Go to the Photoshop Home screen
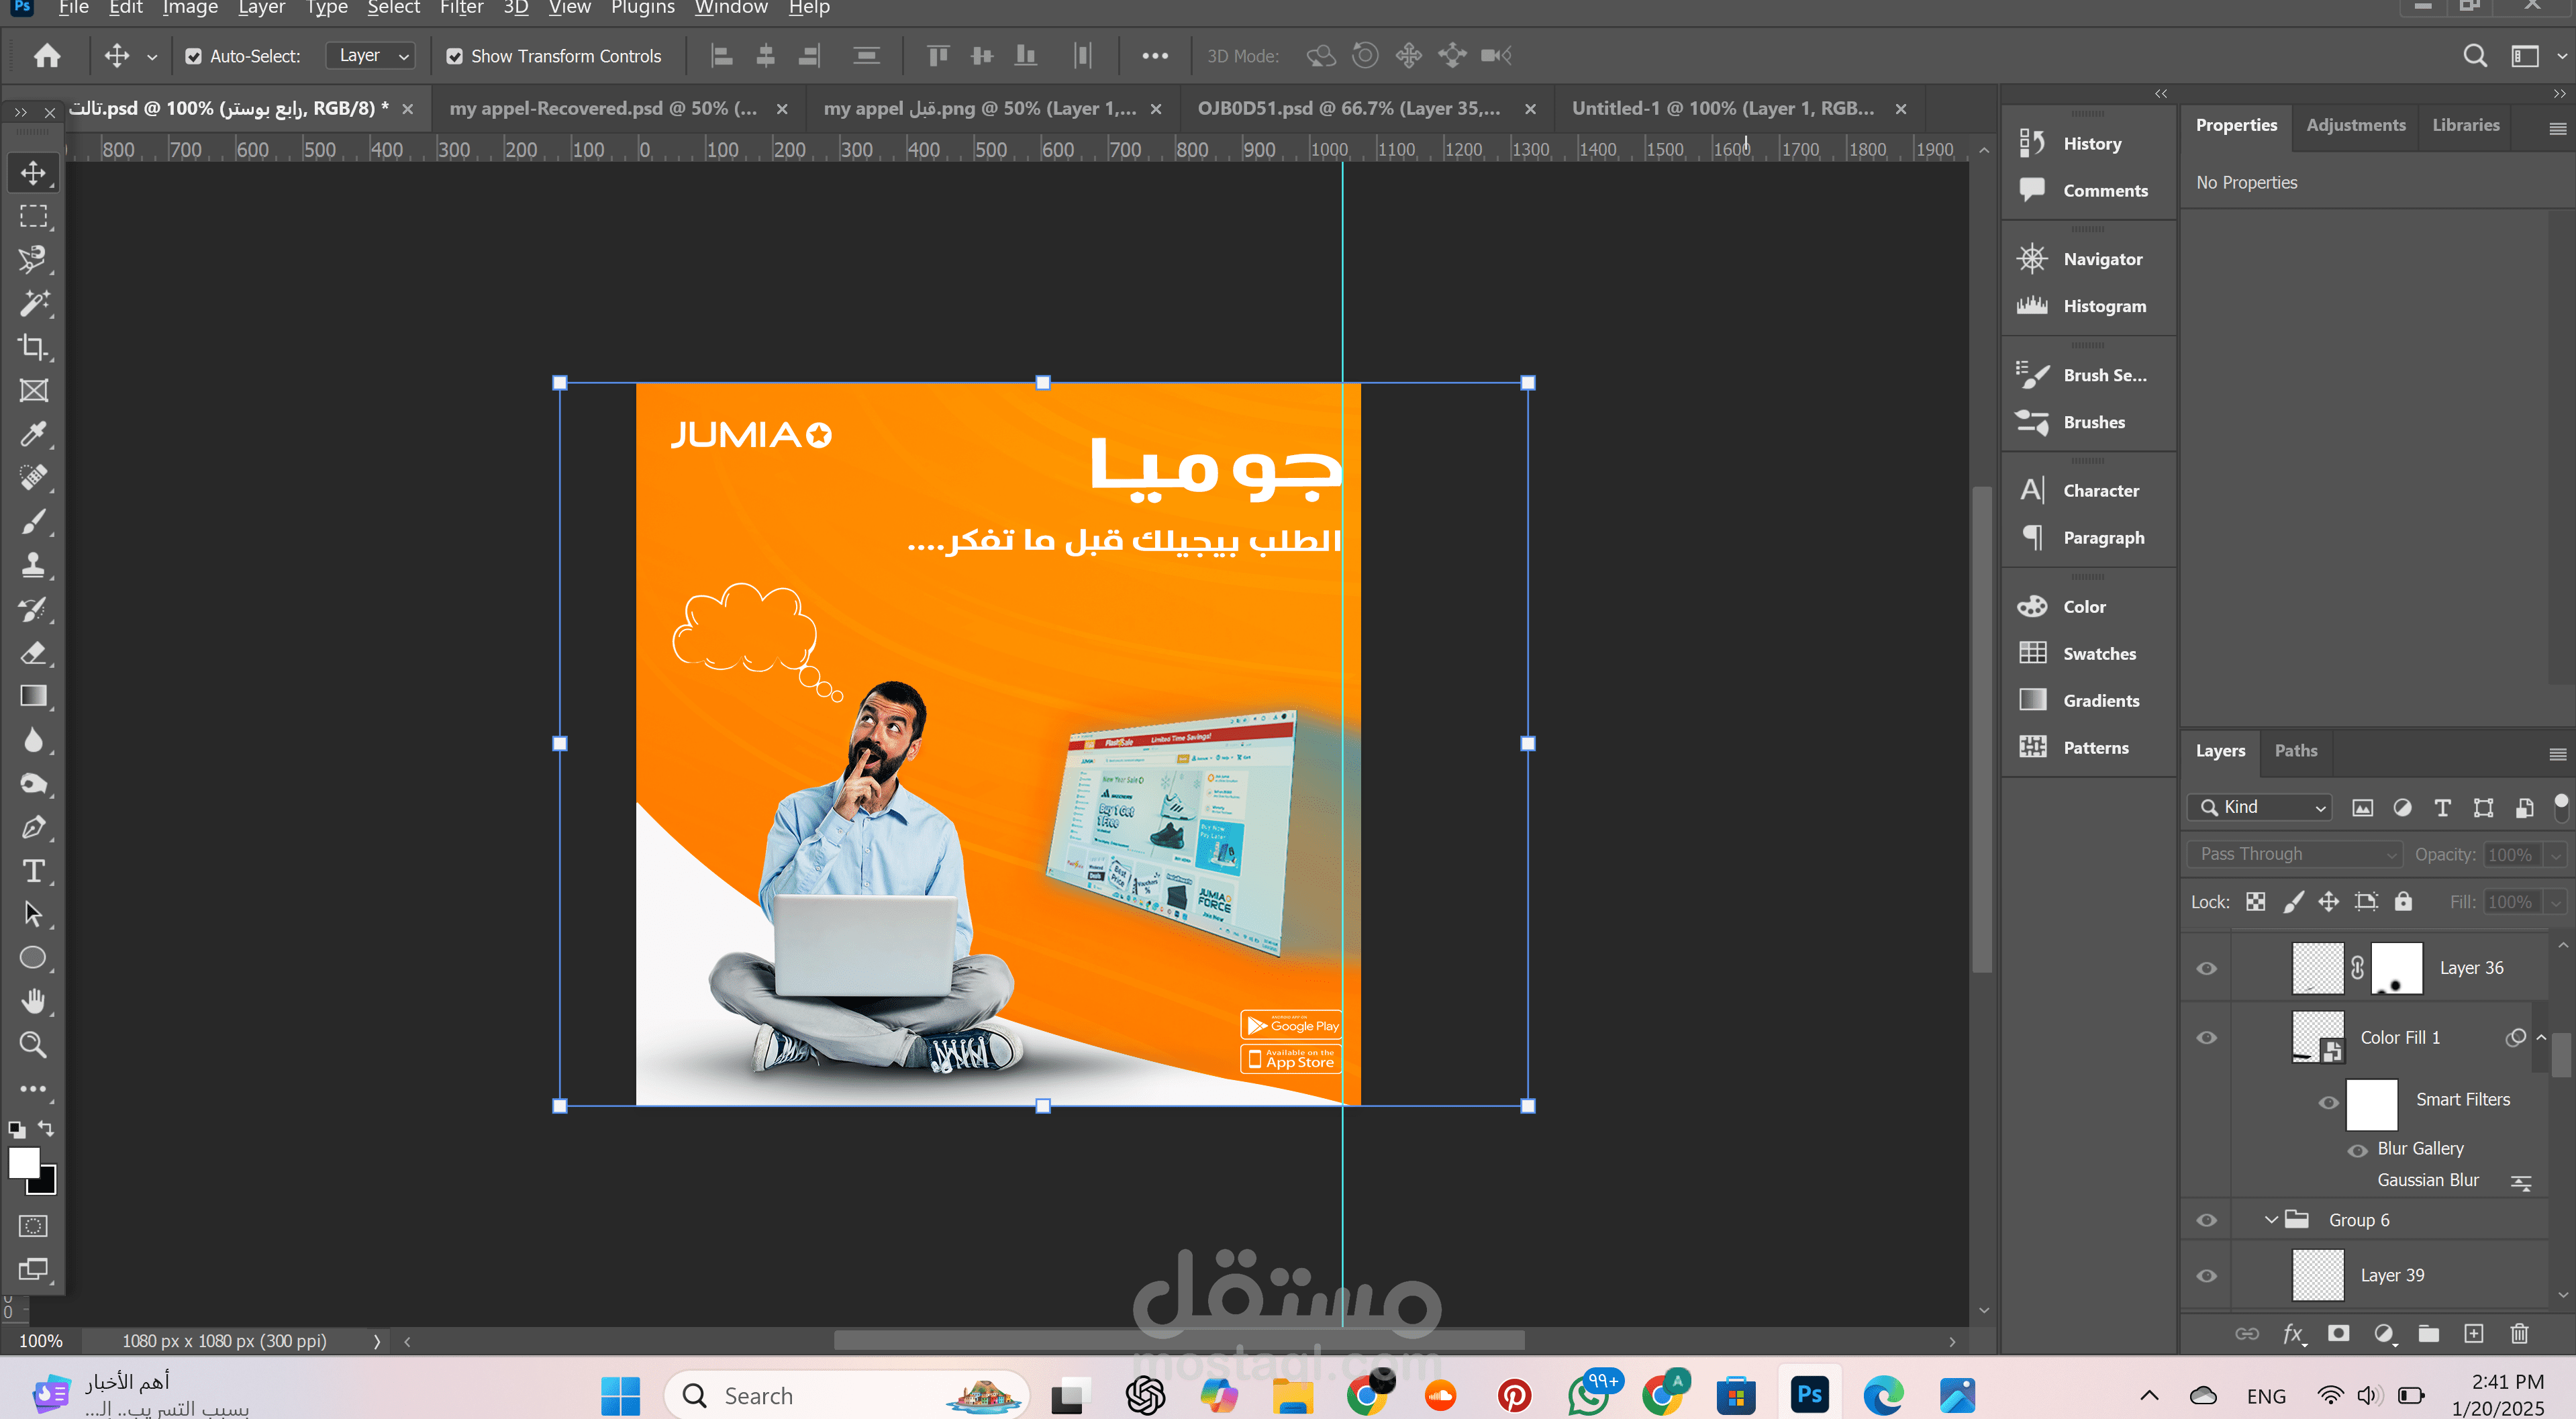The height and width of the screenshot is (1419, 2576). (x=47, y=56)
